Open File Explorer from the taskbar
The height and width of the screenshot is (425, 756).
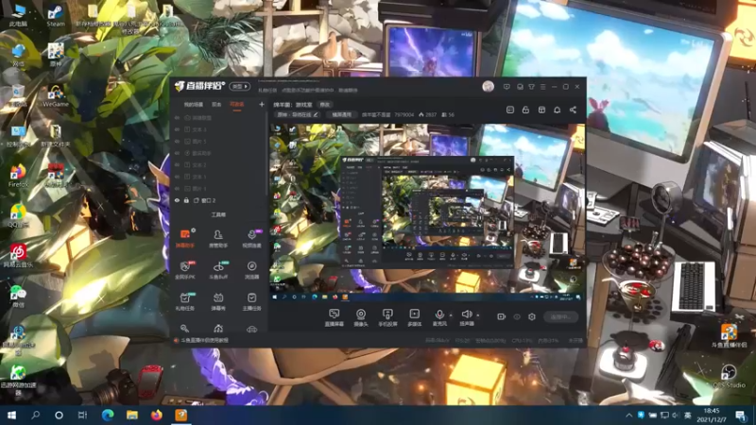tap(132, 415)
